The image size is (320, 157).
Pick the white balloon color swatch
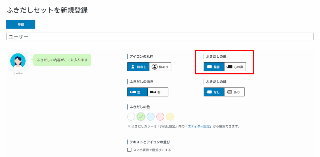[131, 117]
